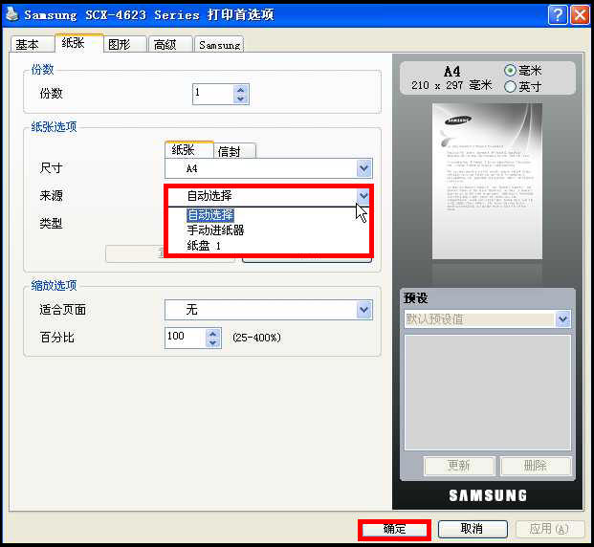
Task: Increase percentage with the up arrow
Action: 213,334
